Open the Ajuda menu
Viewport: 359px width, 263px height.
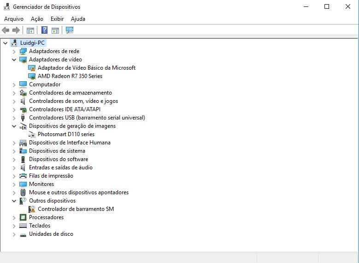pyautogui.click(x=78, y=19)
